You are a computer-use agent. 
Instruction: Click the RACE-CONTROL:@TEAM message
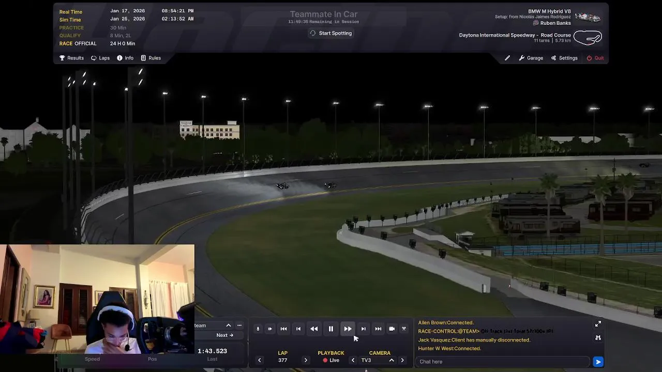tap(486, 331)
